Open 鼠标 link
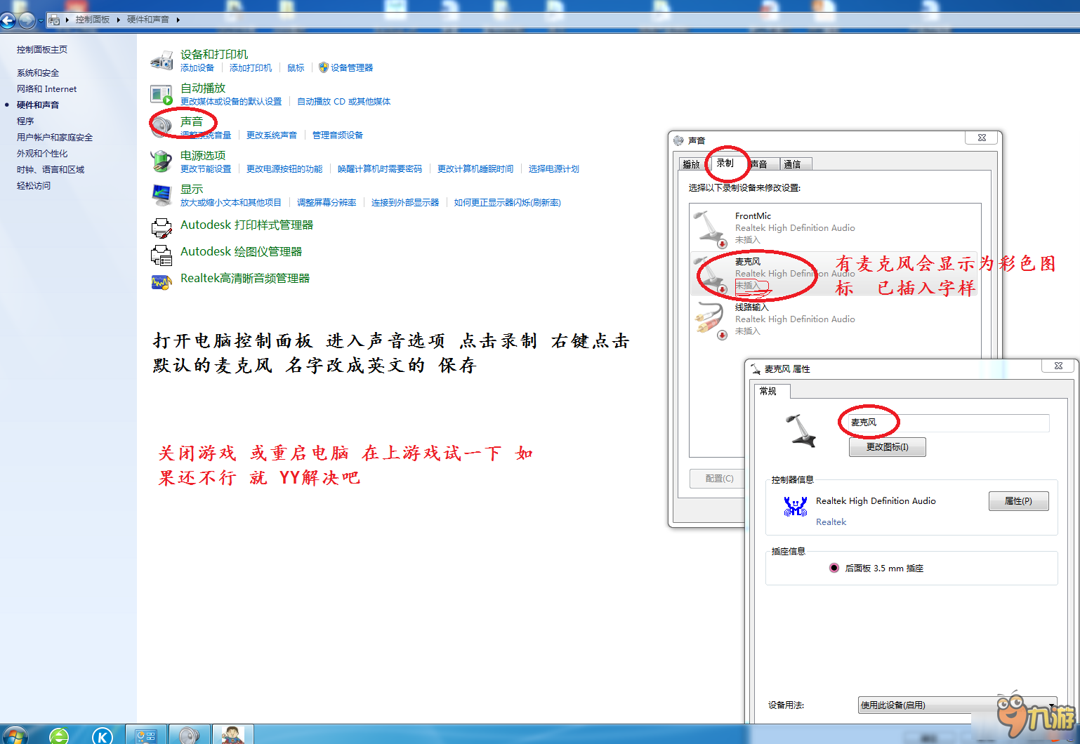 click(x=296, y=68)
